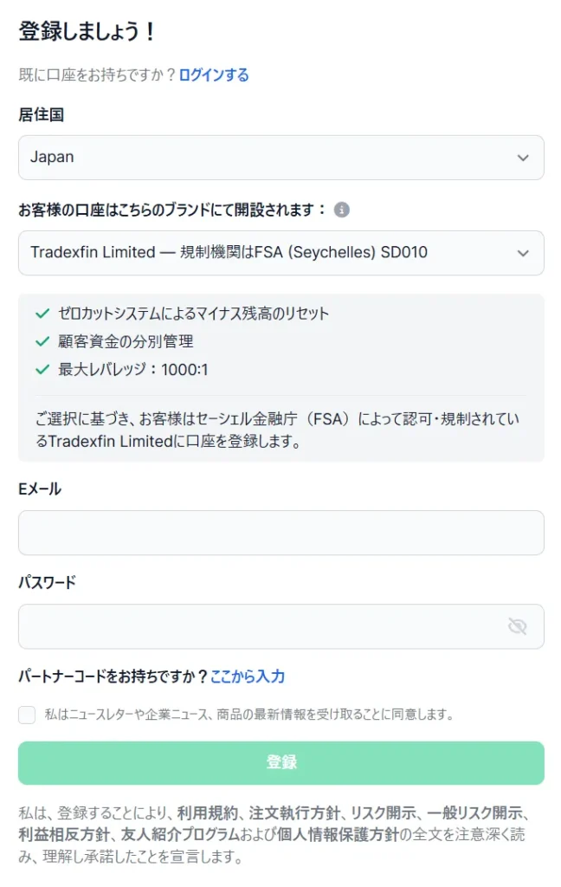Viewport: 561px width, 887px height.
Task: Click the パスワード input field
Action: tap(260, 626)
